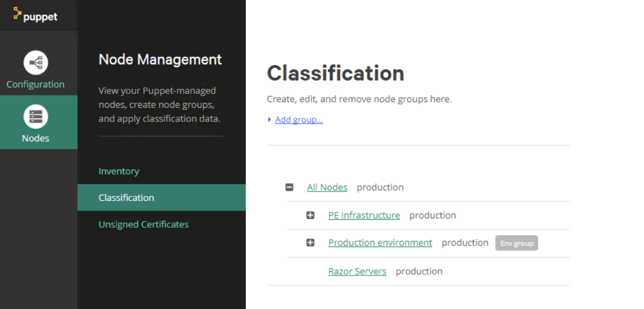The height and width of the screenshot is (309, 644).
Task: Open the PE Infrastructure group link
Action: coord(364,215)
